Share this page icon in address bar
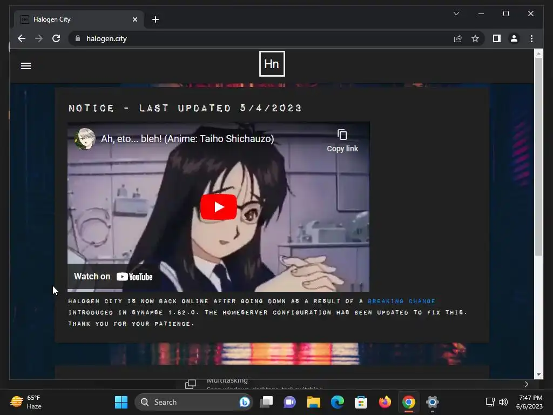553x415 pixels. click(x=458, y=38)
